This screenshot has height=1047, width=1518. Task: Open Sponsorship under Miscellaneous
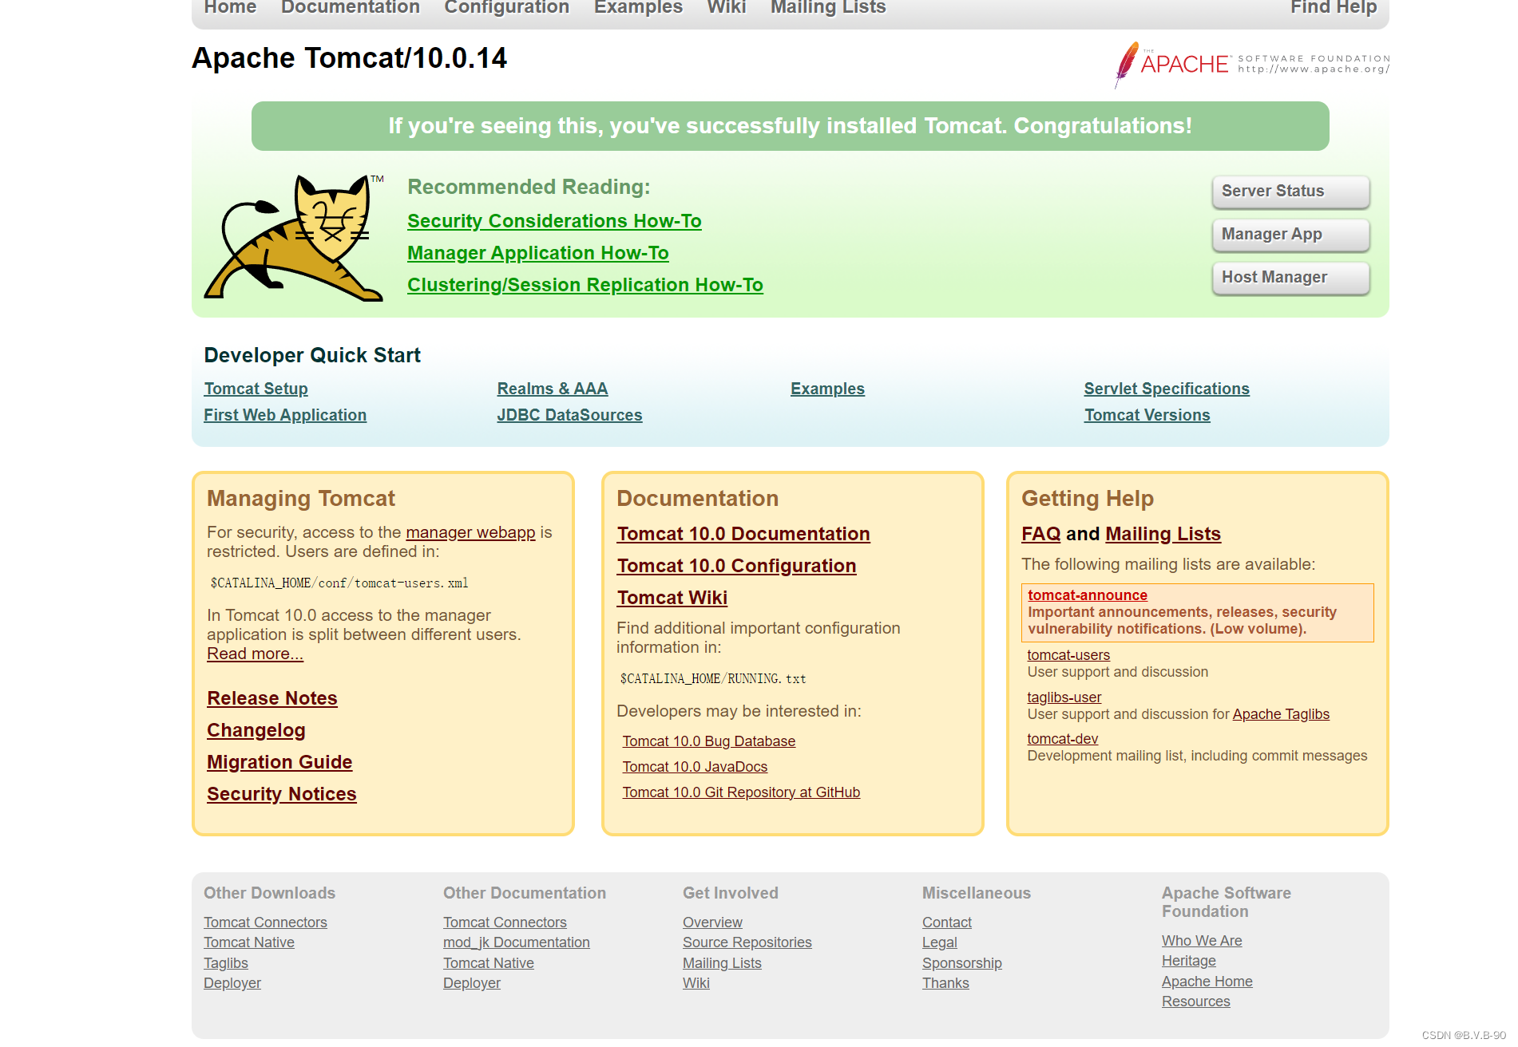962,963
